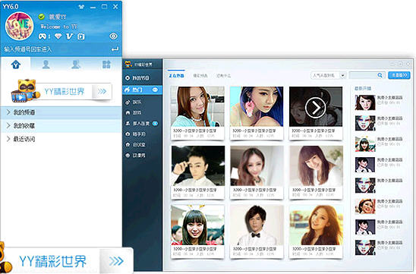
Task: Open the brown-haired woman in teal top thumbnail
Action: 197,106
